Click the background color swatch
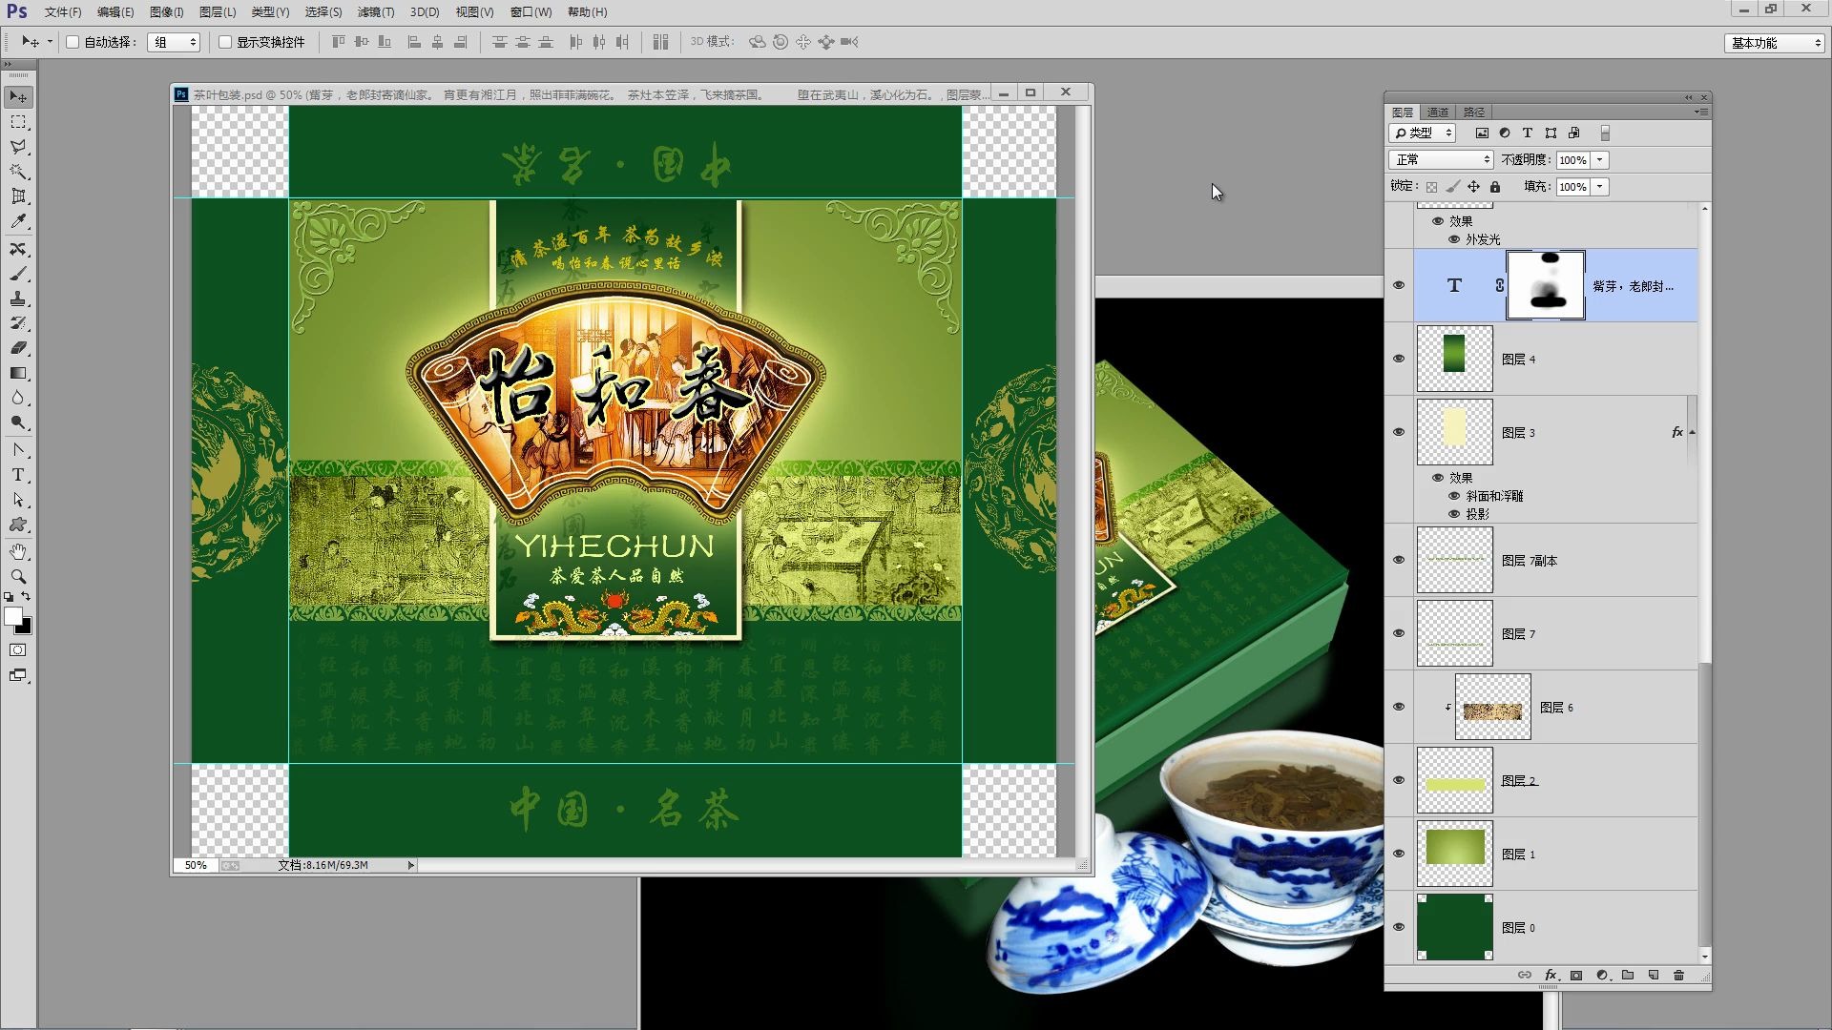The height and width of the screenshot is (1030, 1832). 25,628
